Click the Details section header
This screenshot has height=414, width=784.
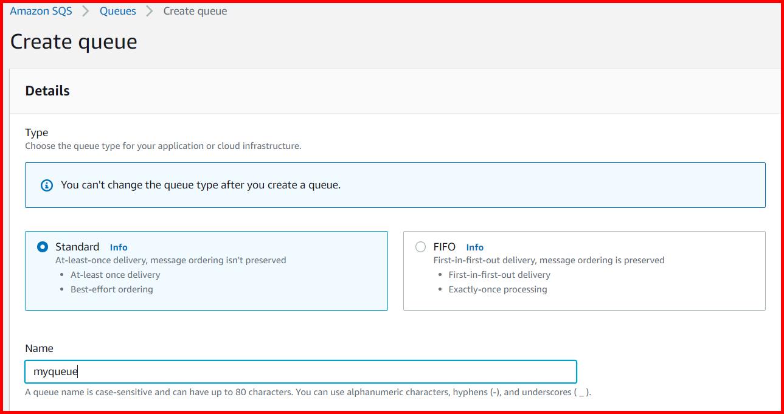click(x=47, y=91)
